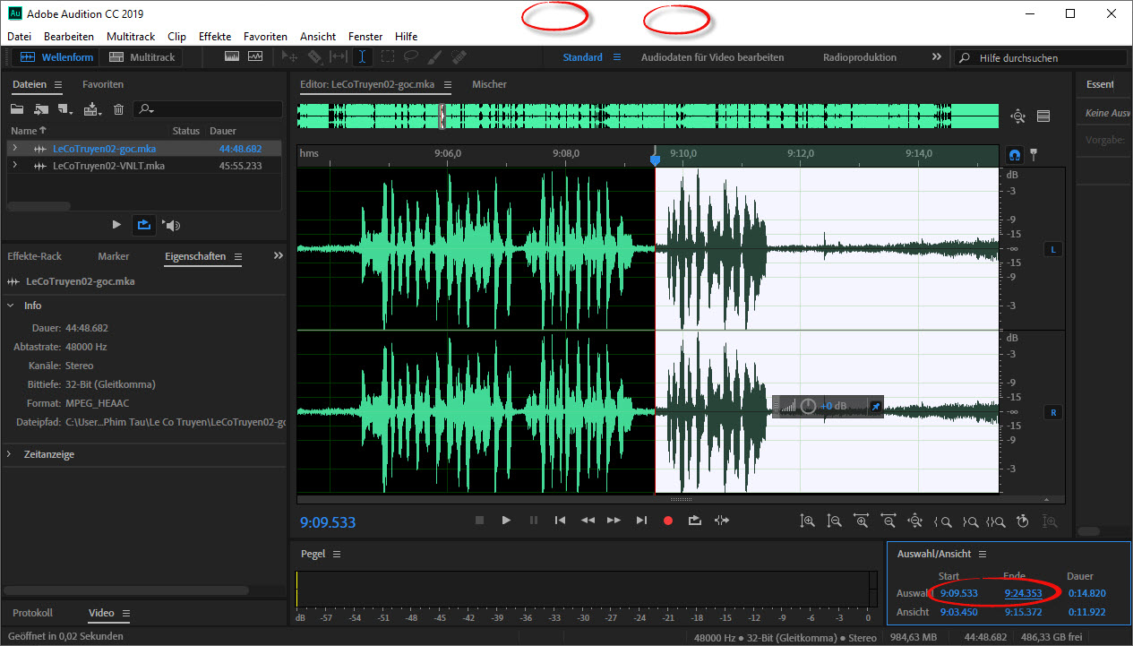Open the Marker tab
The image size is (1133, 646).
point(114,256)
